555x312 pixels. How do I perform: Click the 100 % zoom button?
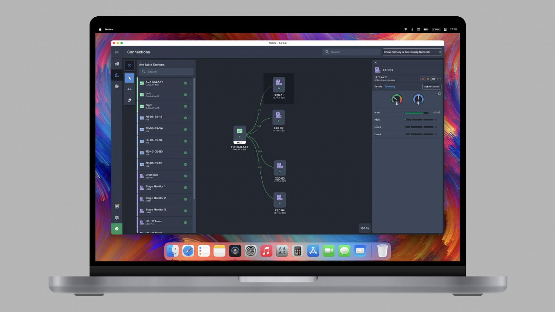click(364, 228)
